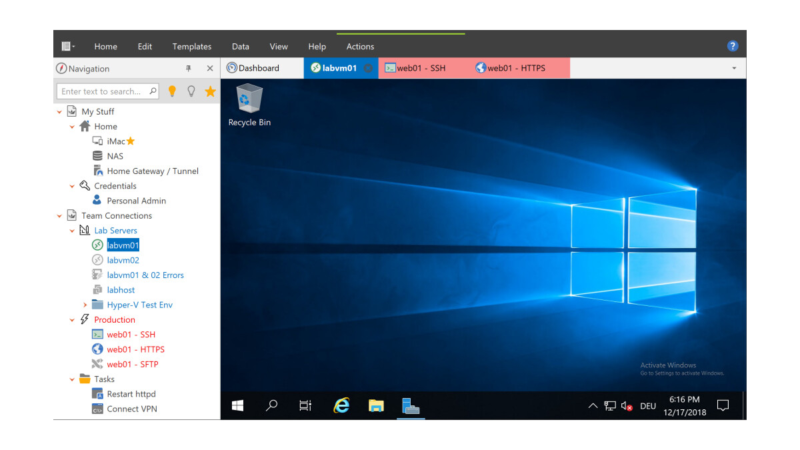
Task: Collapse the Home folder node
Action: tap(73, 127)
